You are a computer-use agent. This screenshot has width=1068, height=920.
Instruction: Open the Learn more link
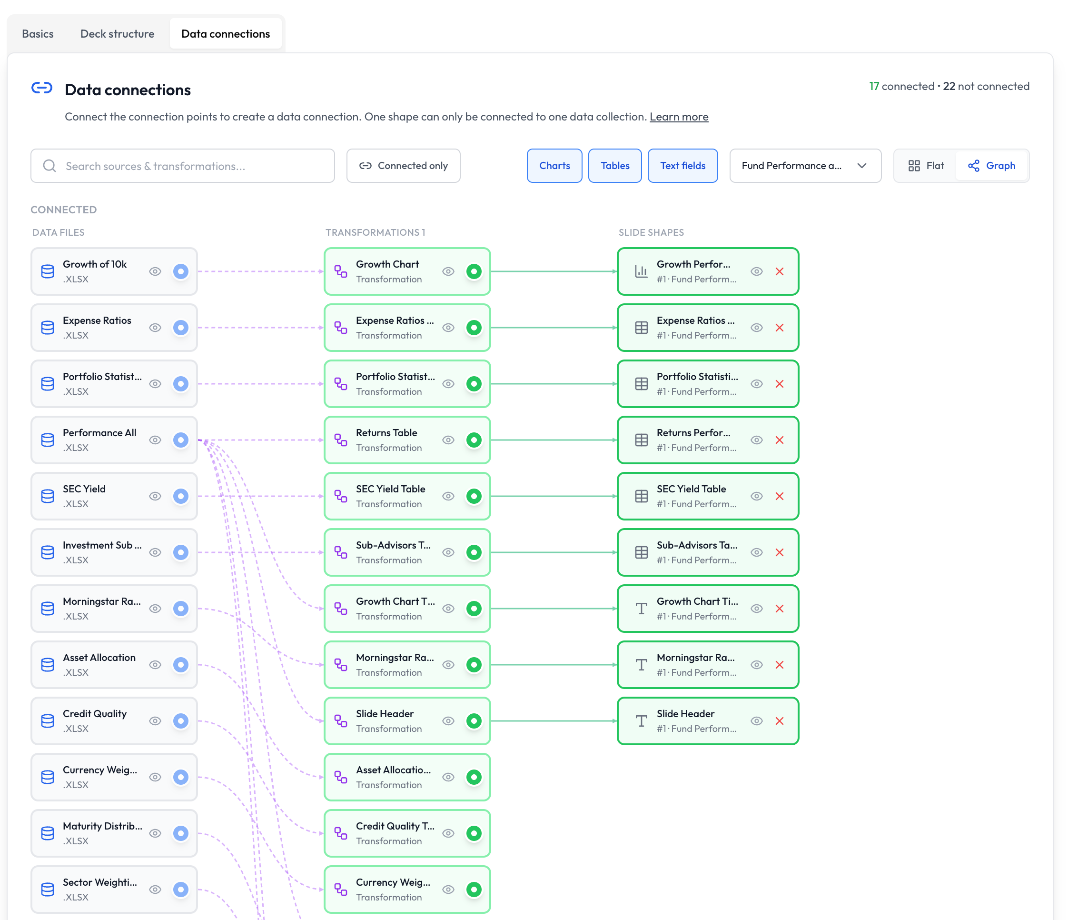pyautogui.click(x=679, y=117)
